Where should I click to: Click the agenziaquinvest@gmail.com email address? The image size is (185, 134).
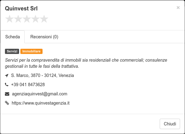click(39, 94)
